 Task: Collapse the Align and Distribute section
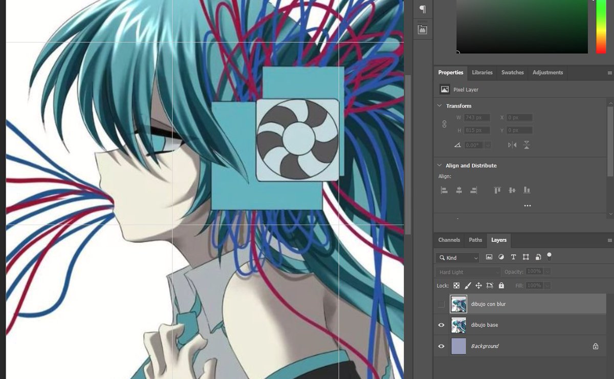pyautogui.click(x=440, y=165)
